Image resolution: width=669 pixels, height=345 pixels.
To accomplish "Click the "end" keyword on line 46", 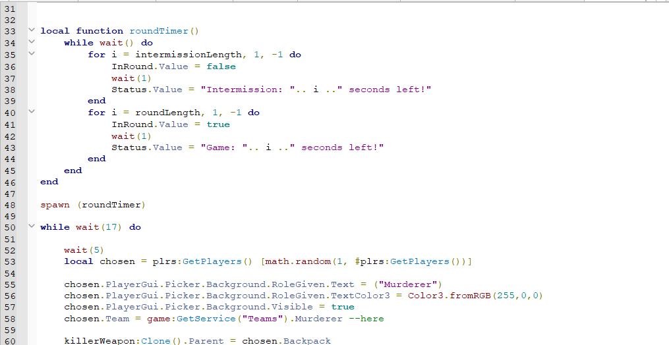I will [x=49, y=182].
